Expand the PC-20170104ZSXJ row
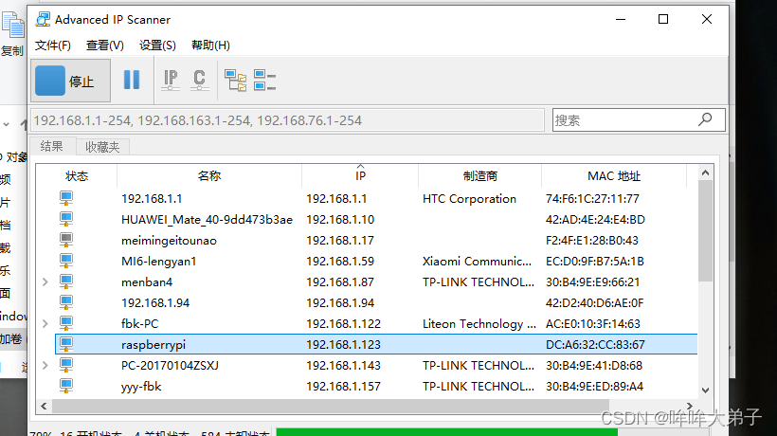 pos(45,365)
